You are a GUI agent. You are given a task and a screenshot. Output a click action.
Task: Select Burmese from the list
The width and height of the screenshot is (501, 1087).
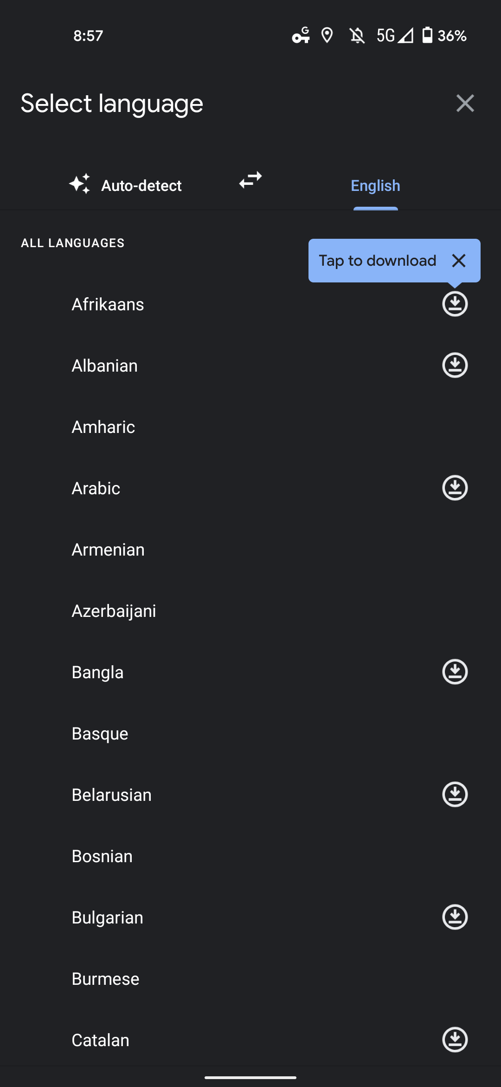click(250, 979)
